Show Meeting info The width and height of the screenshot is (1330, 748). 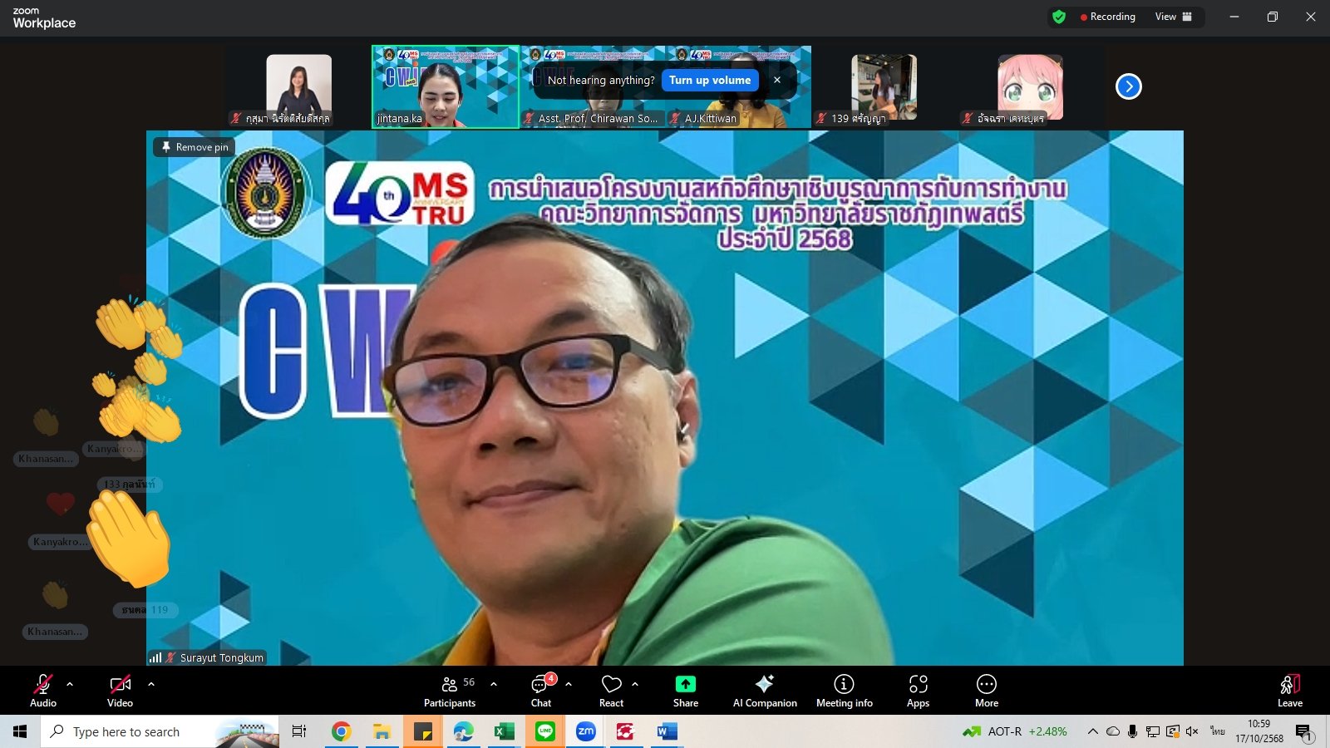pos(844,691)
